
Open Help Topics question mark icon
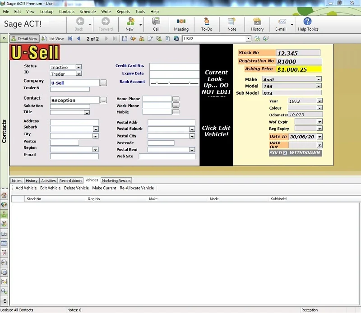click(307, 21)
